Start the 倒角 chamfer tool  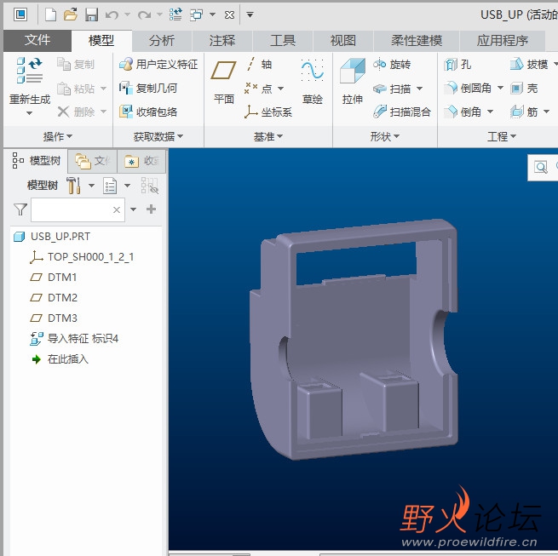click(463, 112)
